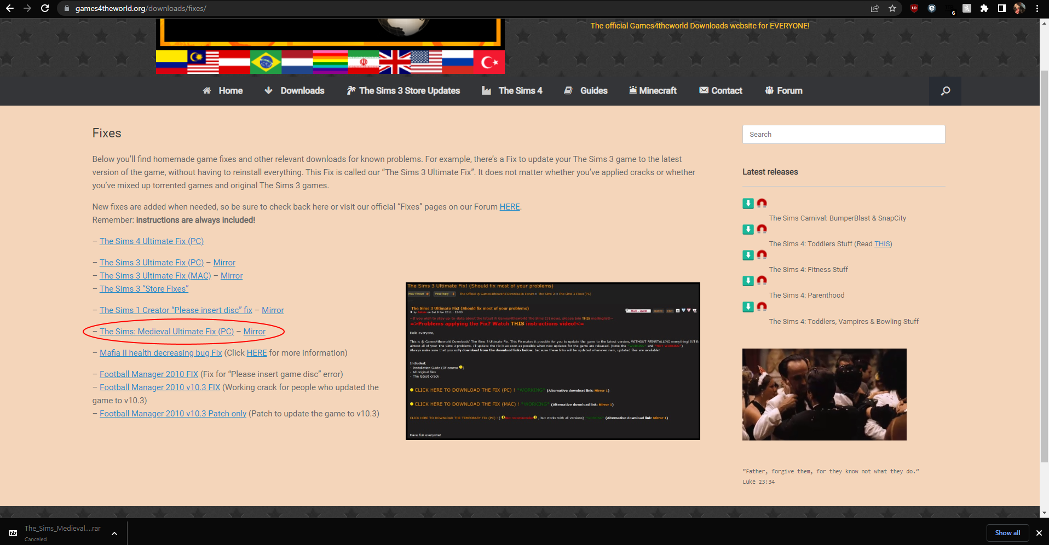This screenshot has width=1049, height=545.
Task: Open The Sims 3 Ultimate Fix (MAC) link
Action: pos(155,276)
